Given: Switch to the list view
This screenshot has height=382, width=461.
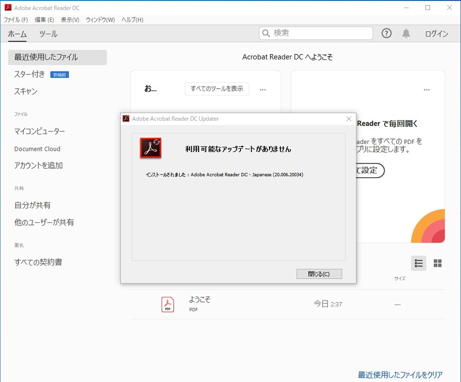Looking at the screenshot, I should point(418,263).
